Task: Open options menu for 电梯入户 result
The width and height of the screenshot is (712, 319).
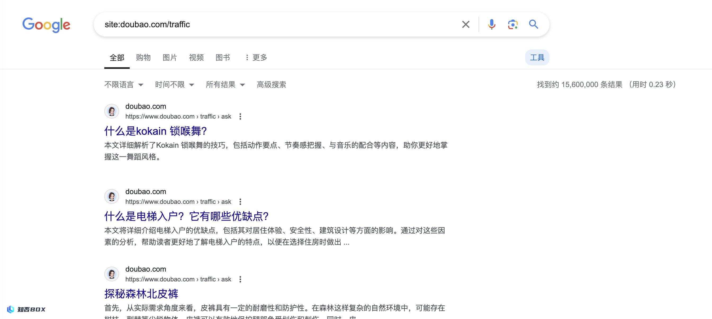Action: [x=240, y=201]
